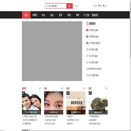131x131 pixels.
Task: Switch to 十二生肖 in the nav bar
Action: tap(86, 15)
